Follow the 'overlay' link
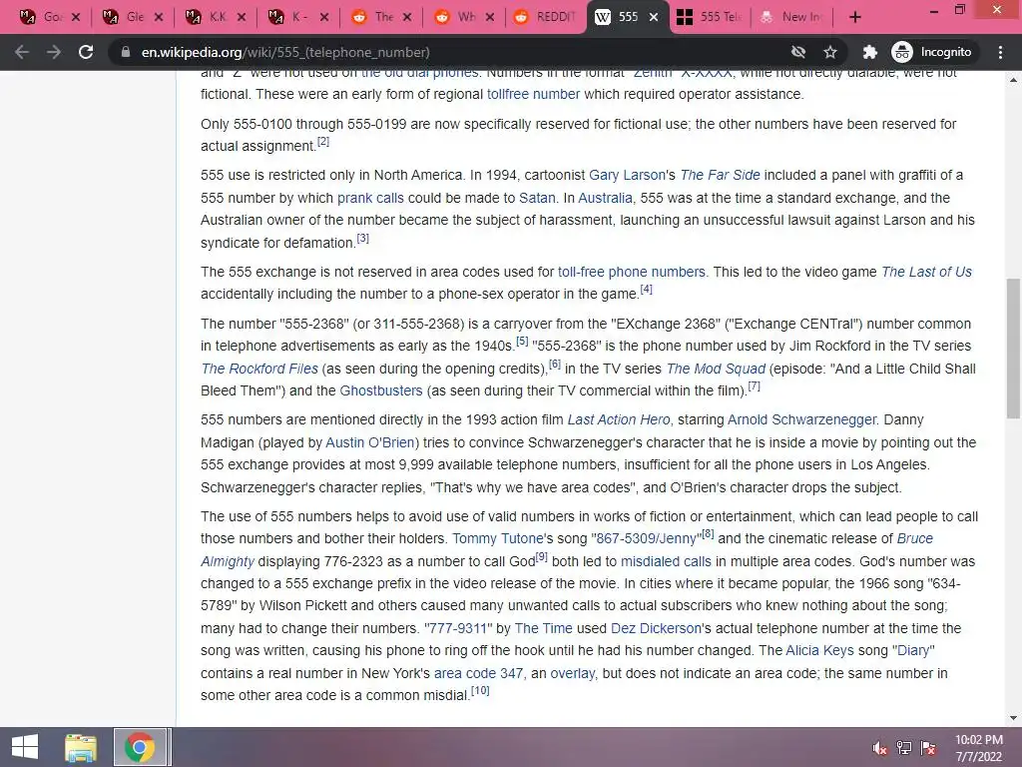Screen dimensions: 1022x767 [572, 674]
